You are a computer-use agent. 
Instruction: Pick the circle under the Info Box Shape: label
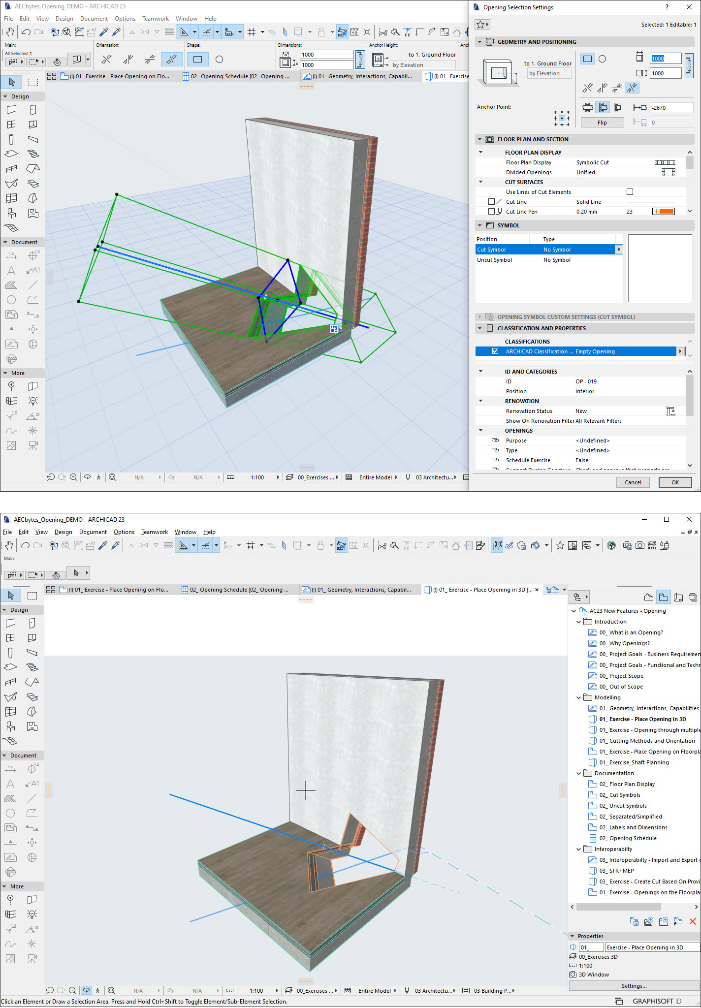tap(220, 60)
